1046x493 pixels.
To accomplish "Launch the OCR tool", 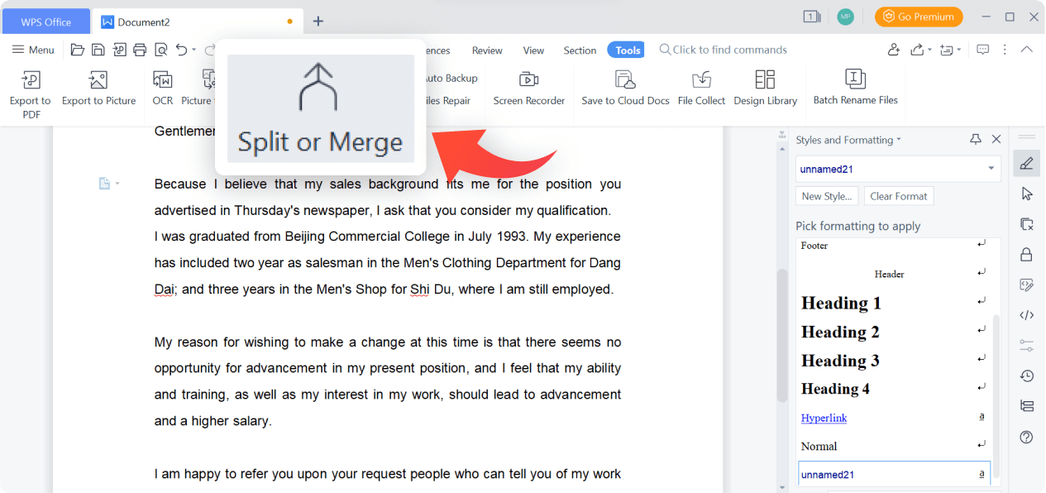I will pyautogui.click(x=163, y=89).
